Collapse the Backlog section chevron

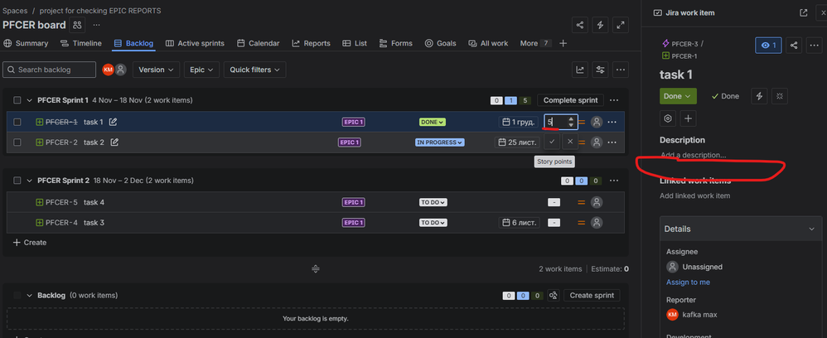tap(30, 295)
